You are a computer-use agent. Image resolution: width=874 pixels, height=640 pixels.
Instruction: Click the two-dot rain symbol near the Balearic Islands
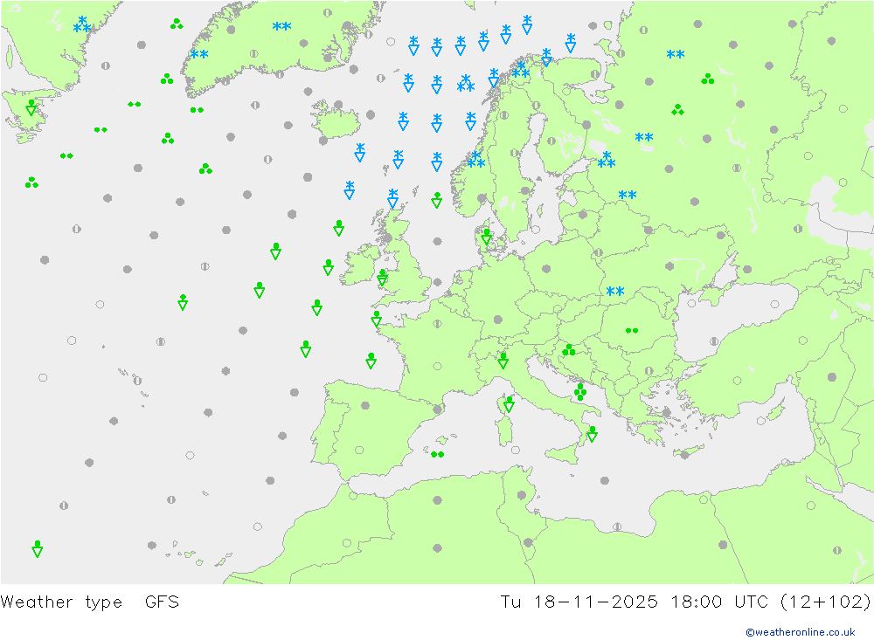pyautogui.click(x=438, y=455)
